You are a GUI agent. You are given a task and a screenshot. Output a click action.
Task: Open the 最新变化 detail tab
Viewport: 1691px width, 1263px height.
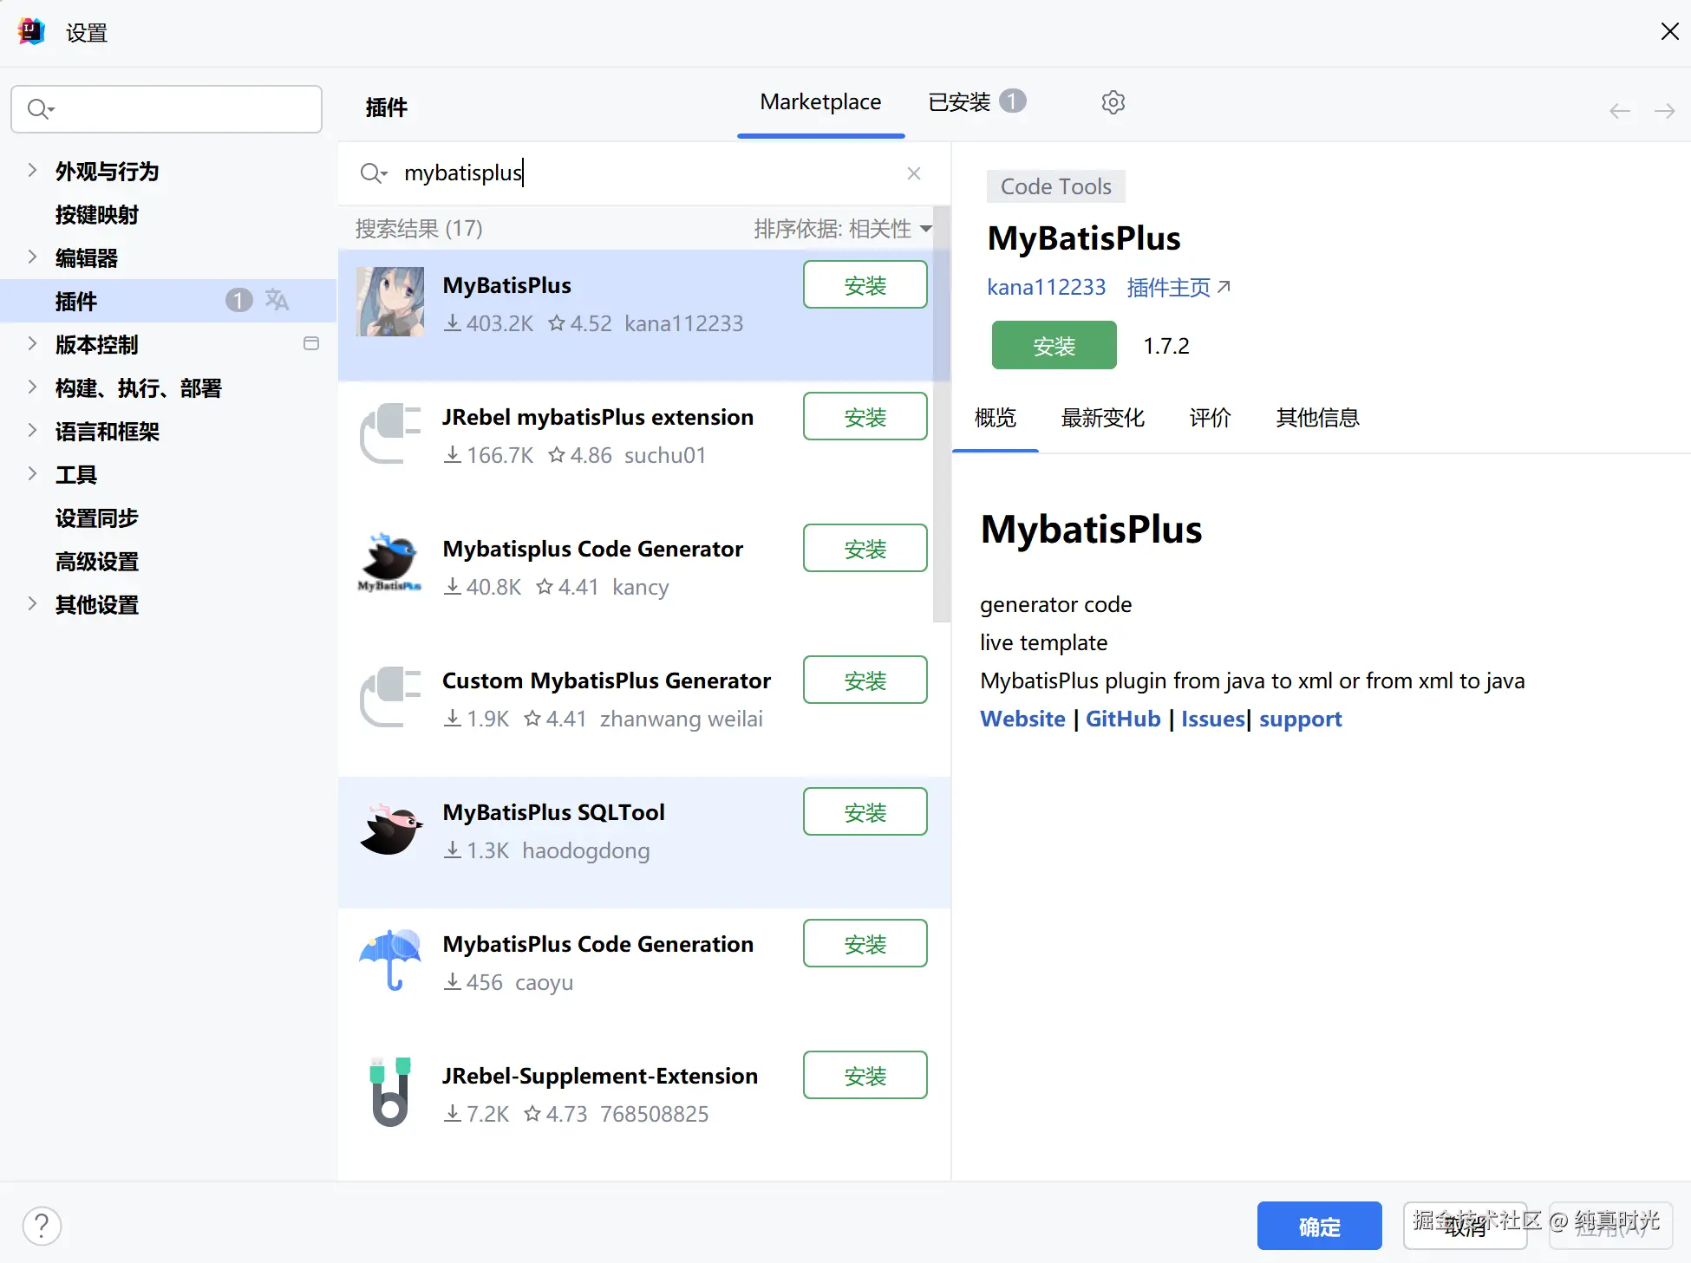[x=1102, y=418]
